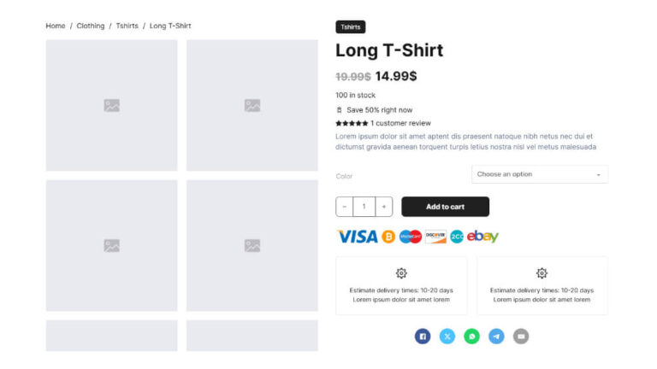
Task: Share product via WhatsApp
Action: tap(471, 337)
